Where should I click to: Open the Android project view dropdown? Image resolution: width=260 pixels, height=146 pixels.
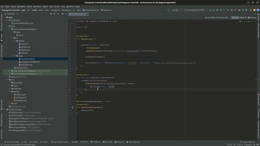click(x=11, y=14)
